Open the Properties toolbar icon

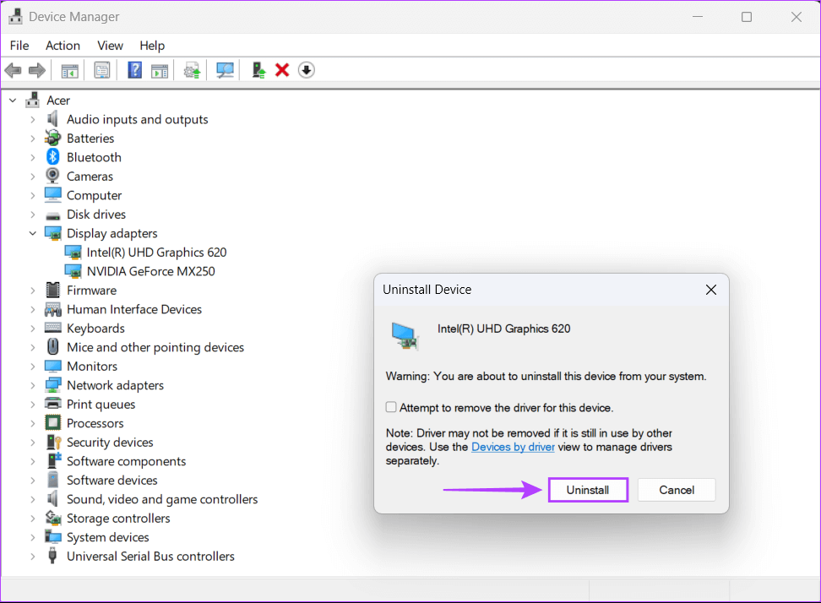pyautogui.click(x=101, y=70)
